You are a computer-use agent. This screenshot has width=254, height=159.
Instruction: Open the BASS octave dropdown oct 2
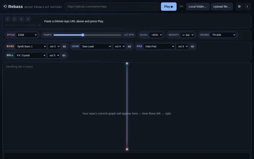[54, 47]
